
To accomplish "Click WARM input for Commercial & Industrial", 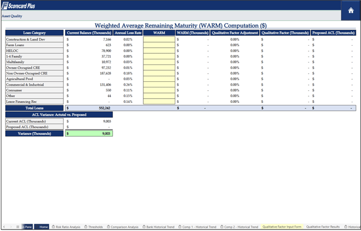I will 159,85.
